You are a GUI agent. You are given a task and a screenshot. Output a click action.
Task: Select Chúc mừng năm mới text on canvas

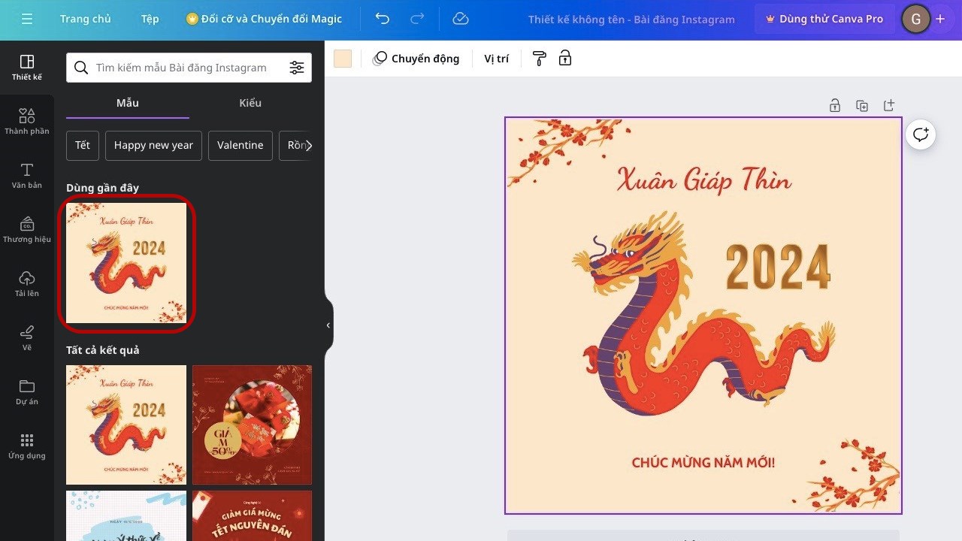click(x=703, y=462)
